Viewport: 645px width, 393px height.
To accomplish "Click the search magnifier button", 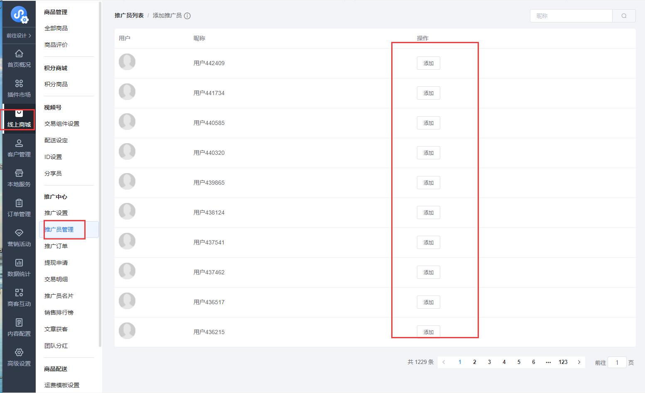I will click(624, 16).
